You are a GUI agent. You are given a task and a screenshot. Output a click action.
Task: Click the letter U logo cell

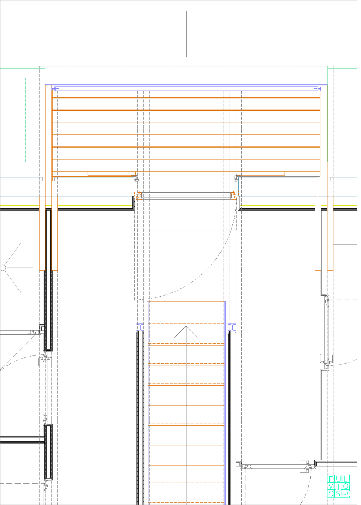point(338,479)
